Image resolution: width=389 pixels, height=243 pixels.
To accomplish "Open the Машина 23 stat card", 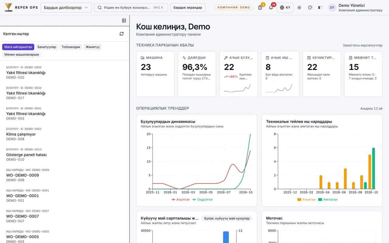I will (155, 74).
